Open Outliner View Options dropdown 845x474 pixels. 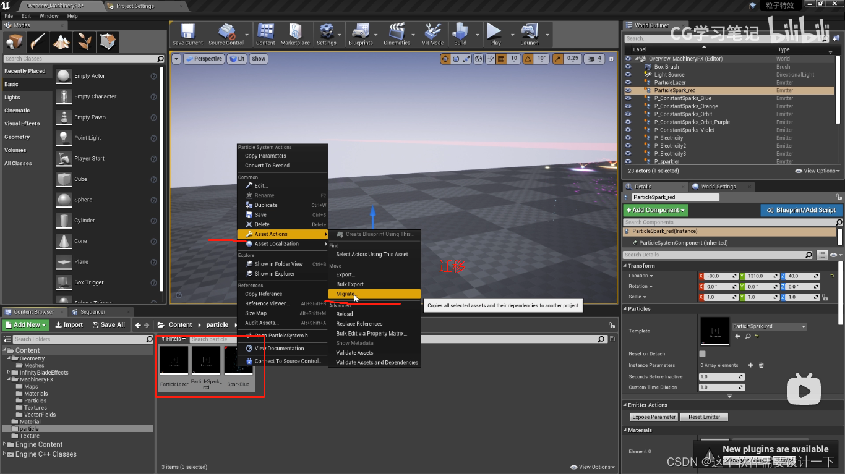(817, 171)
